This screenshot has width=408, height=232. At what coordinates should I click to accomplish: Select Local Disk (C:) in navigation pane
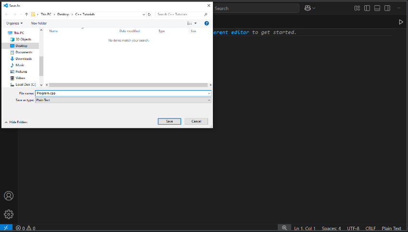pos(25,84)
